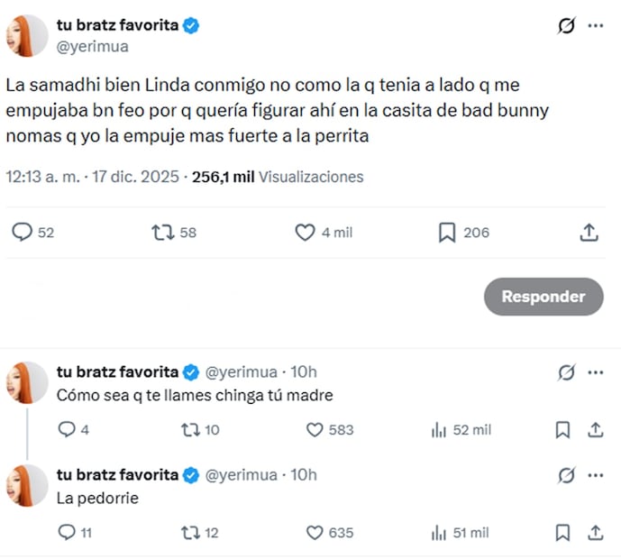
Task: Open more options menu on main post
Action: point(595,26)
